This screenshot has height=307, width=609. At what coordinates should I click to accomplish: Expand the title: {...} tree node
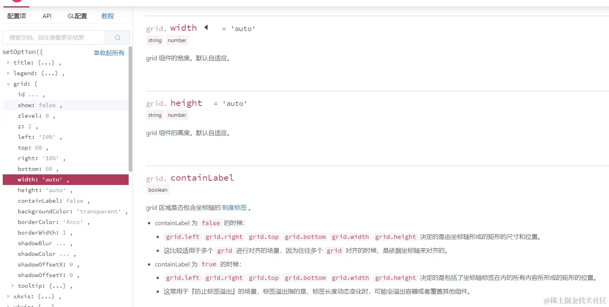pos(8,62)
